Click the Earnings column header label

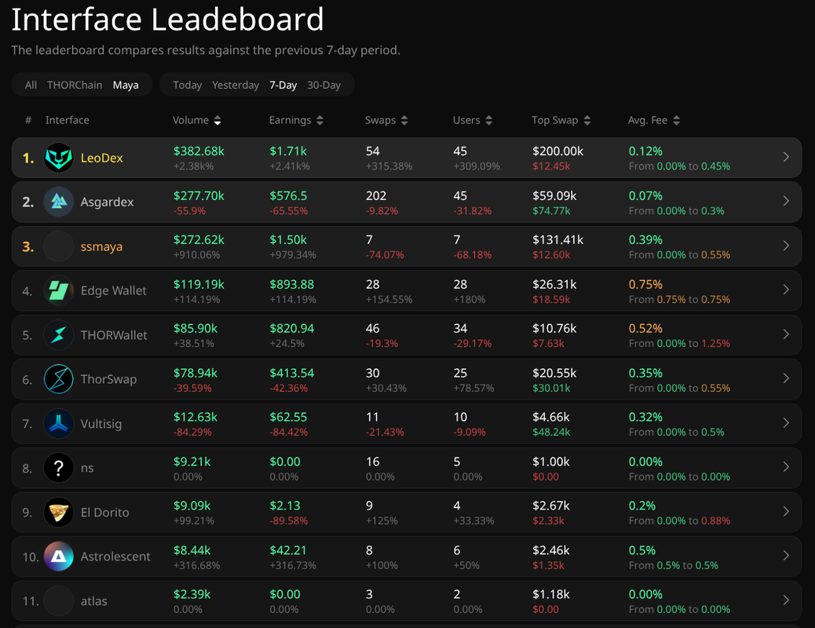(x=290, y=120)
